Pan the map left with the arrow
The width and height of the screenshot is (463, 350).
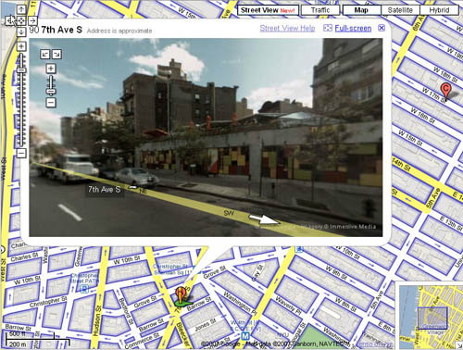point(10,20)
